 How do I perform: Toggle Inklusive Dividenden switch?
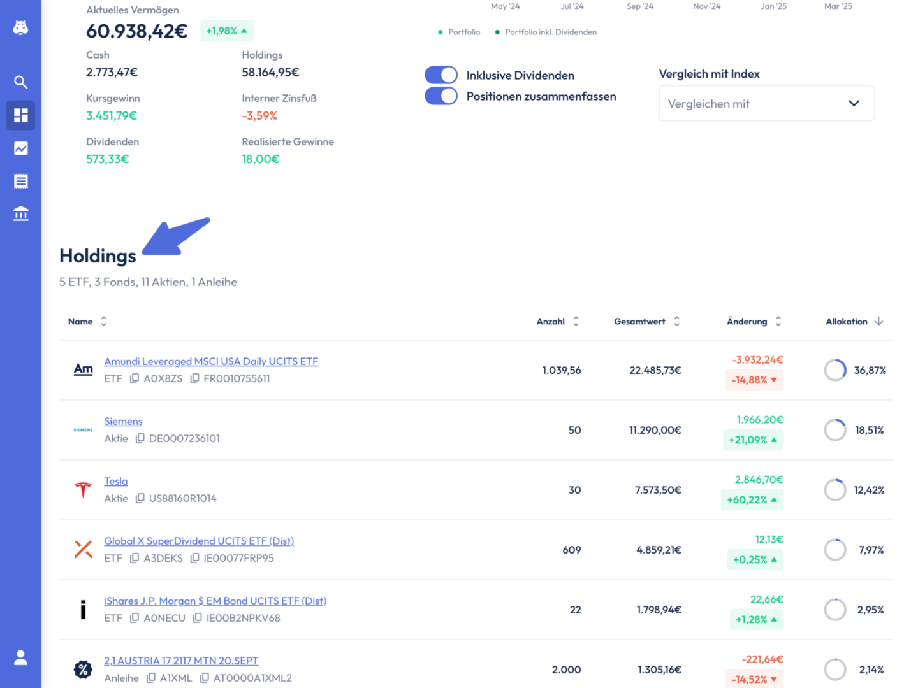click(441, 75)
